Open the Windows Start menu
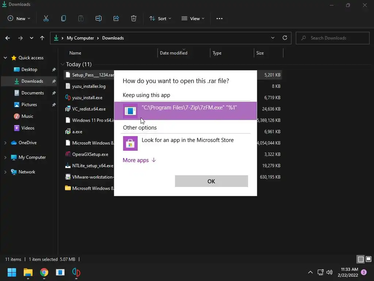374x281 pixels. [x=12, y=272]
